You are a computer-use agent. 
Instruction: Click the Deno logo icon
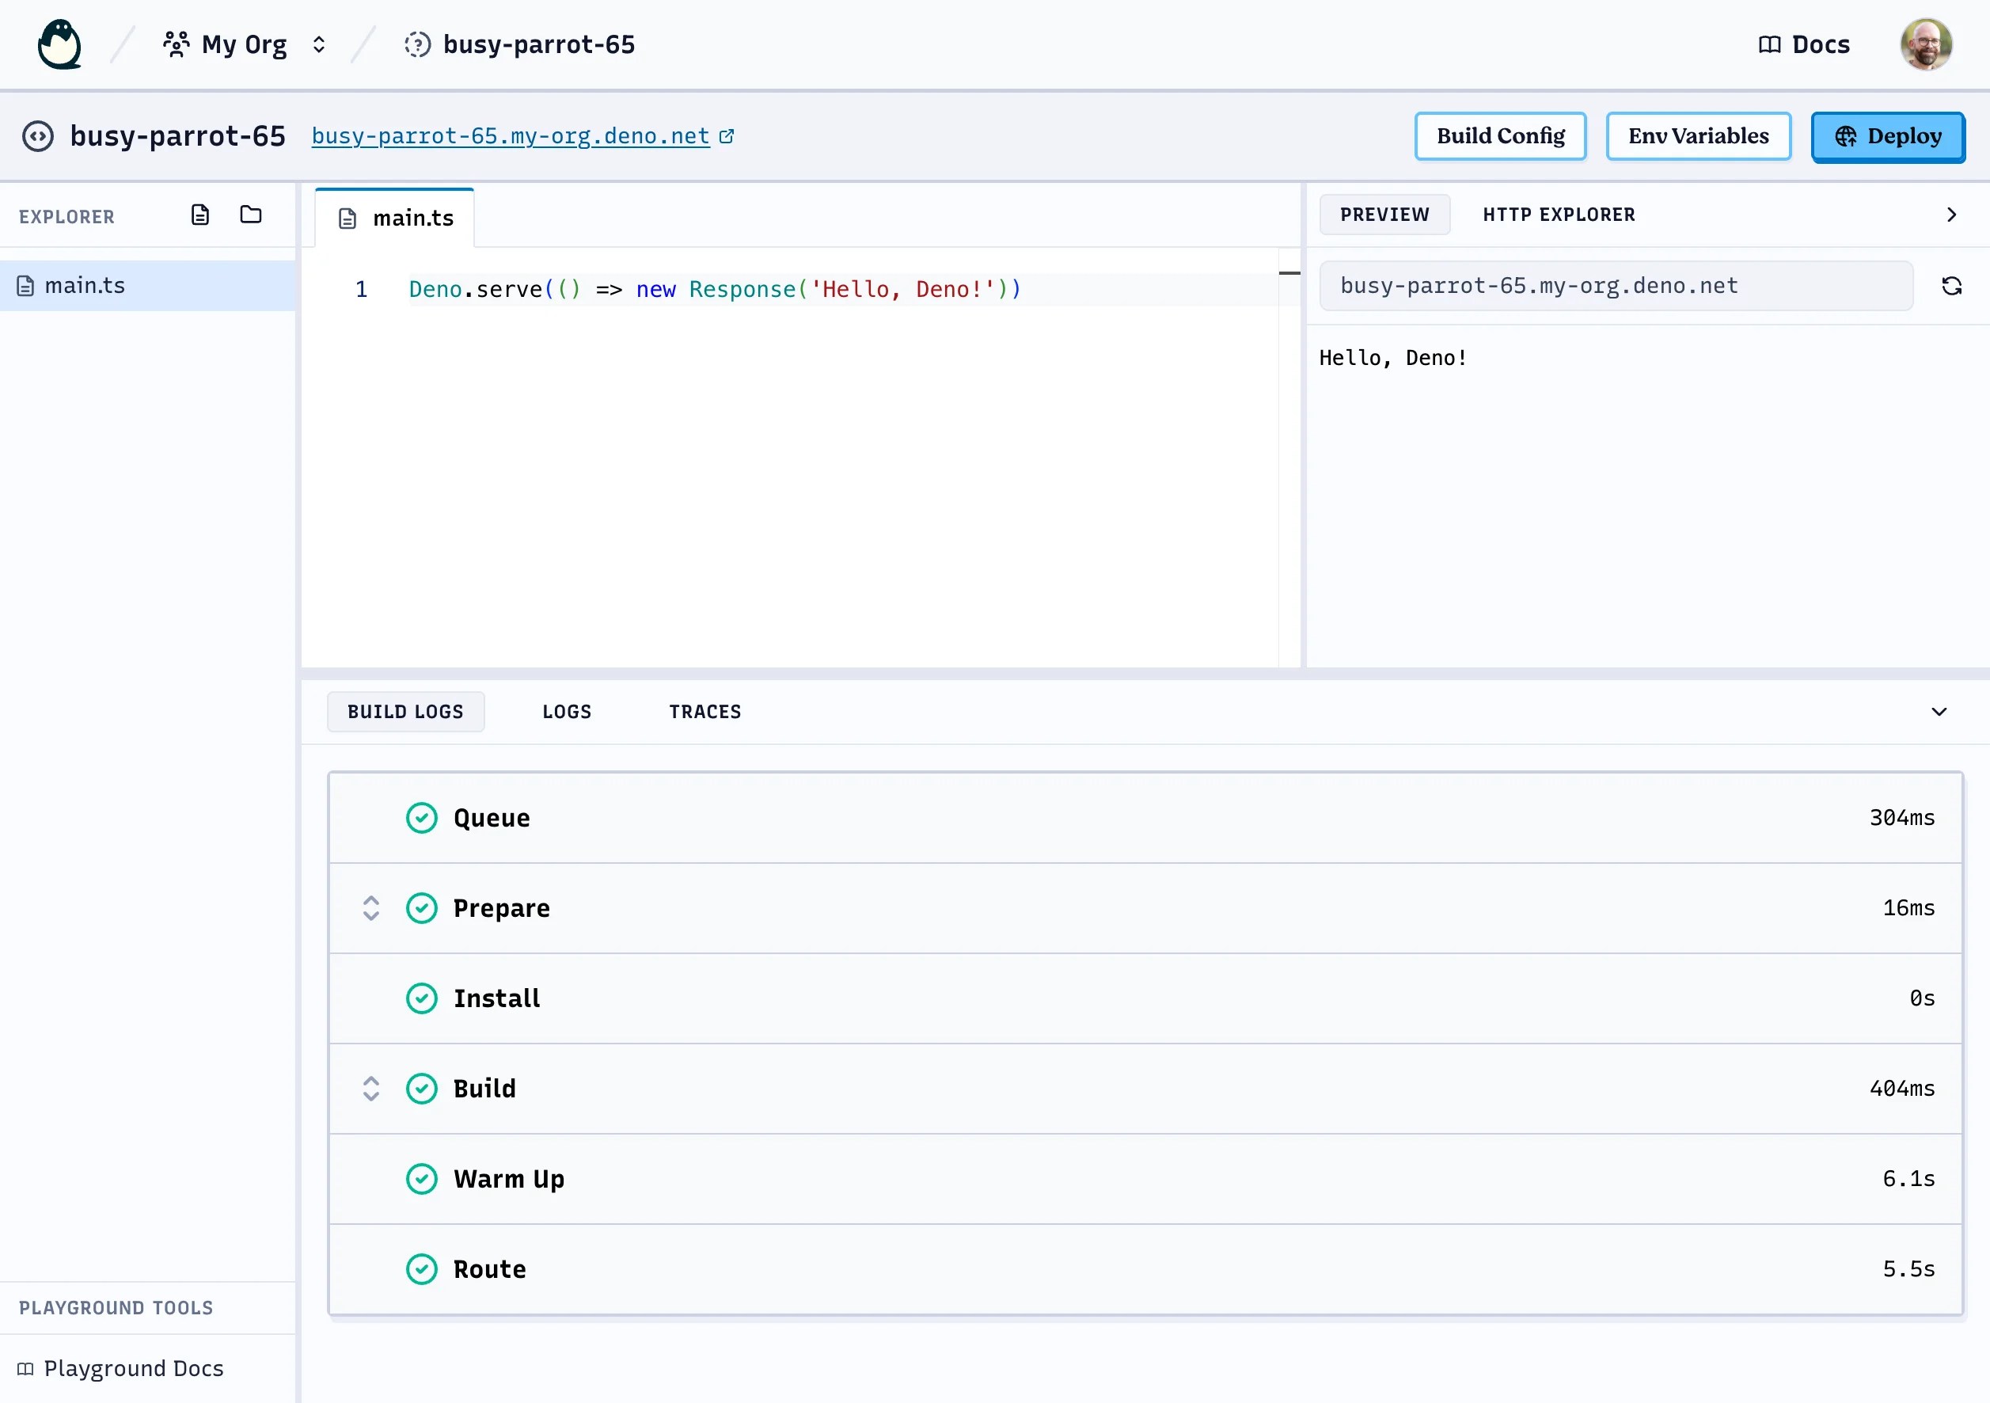point(59,44)
